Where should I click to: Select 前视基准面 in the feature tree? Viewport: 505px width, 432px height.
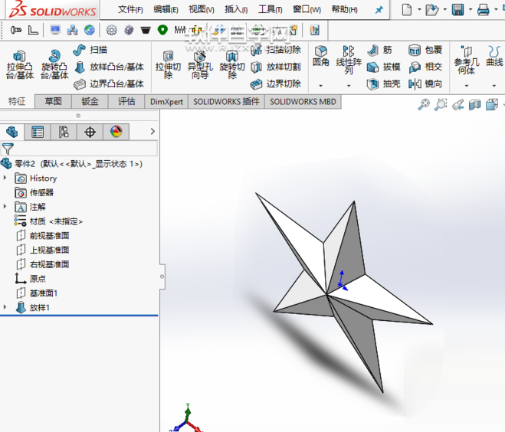coord(49,235)
